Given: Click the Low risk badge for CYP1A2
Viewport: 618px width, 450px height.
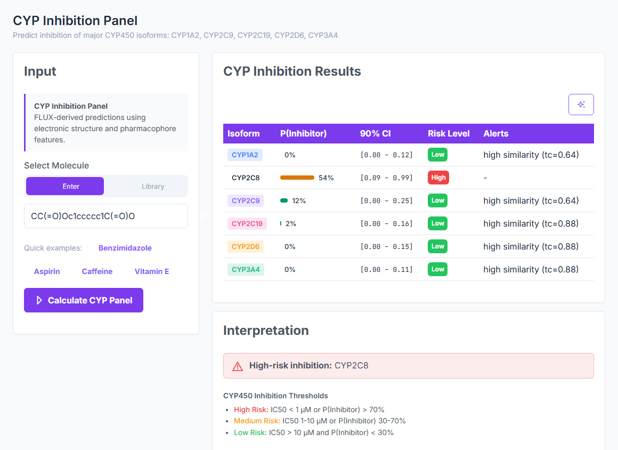Looking at the screenshot, I should (437, 155).
